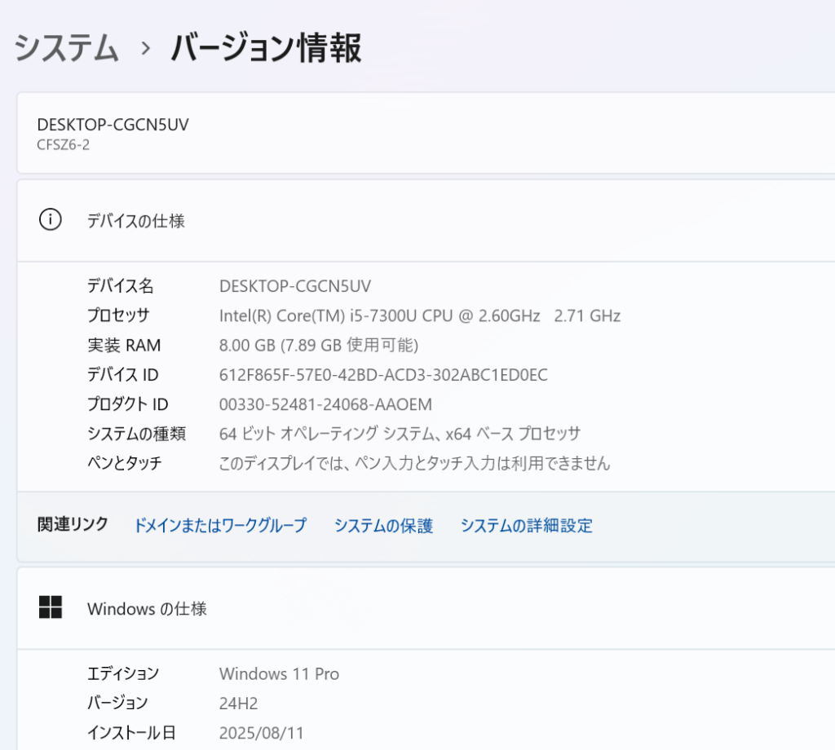
Task: Open システムの保護 link
Action: [x=383, y=525]
